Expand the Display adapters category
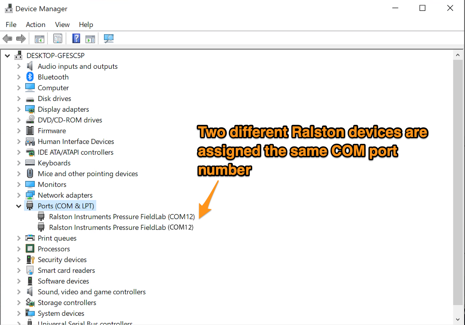 tap(19, 109)
